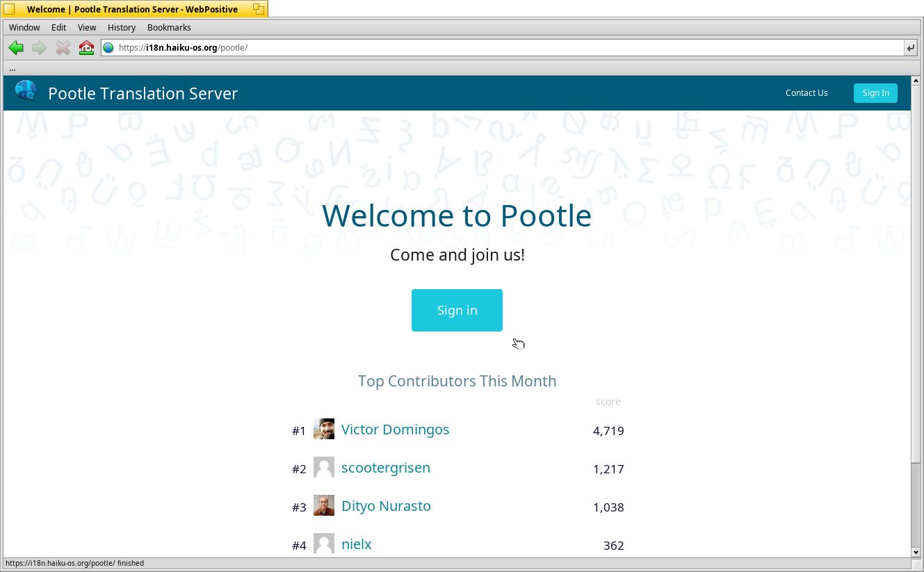The image size is (924, 572).
Task: Select the Welcome Pootle window title tab
Action: [133, 9]
